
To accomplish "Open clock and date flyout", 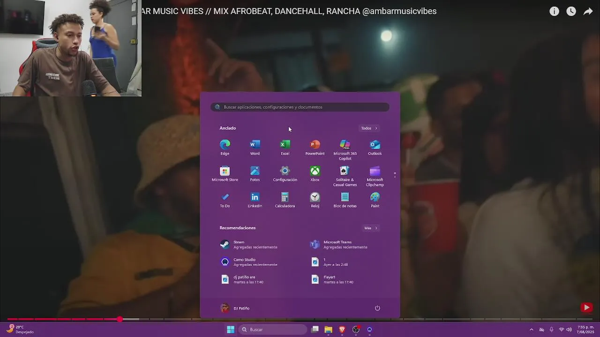I will pos(585,330).
